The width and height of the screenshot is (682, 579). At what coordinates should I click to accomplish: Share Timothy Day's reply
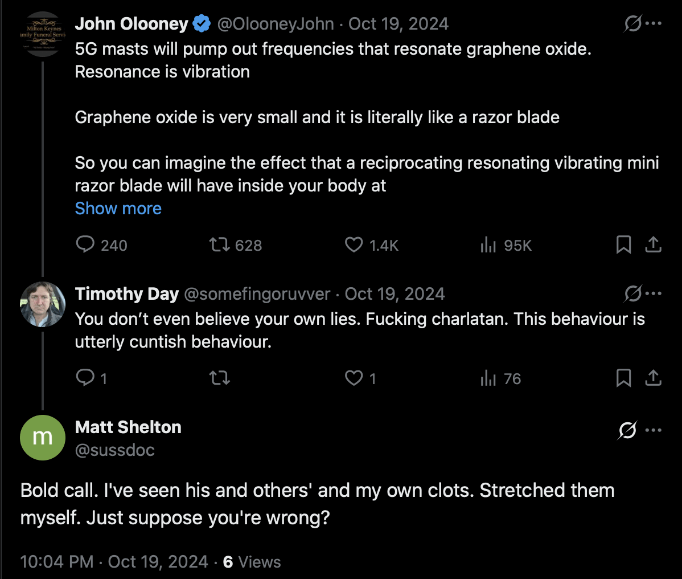[x=653, y=378]
